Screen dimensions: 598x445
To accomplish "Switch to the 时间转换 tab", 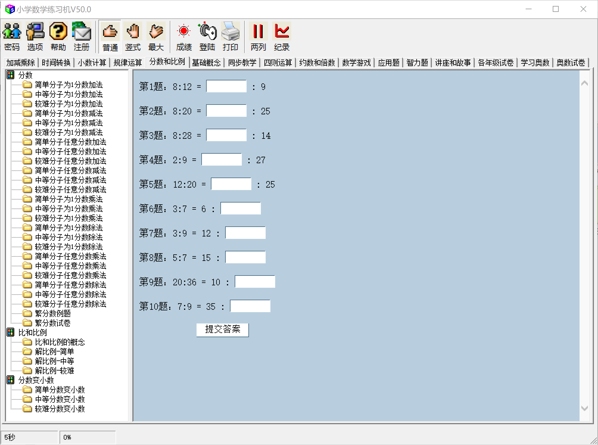I will click(56, 63).
